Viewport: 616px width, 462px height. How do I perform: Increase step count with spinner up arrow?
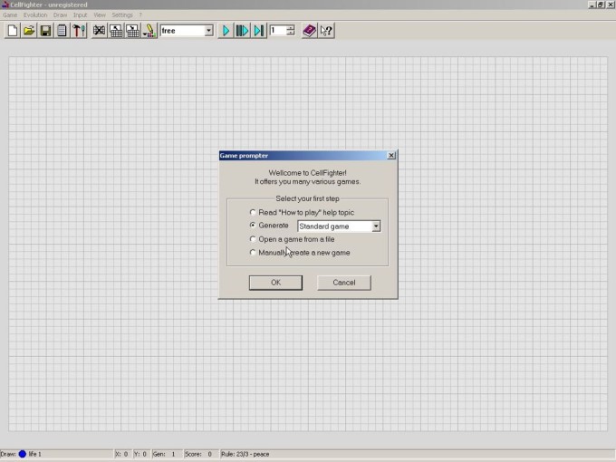(x=290, y=28)
